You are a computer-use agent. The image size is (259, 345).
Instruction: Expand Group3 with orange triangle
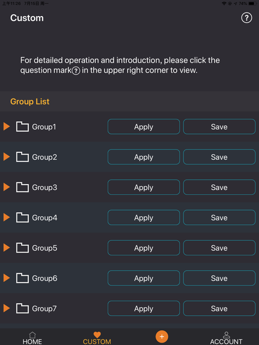7,187
